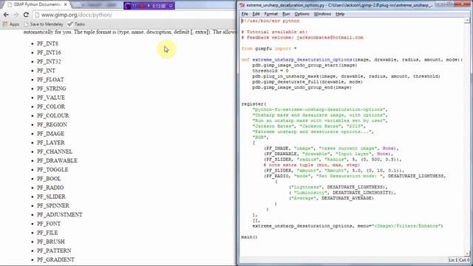Screen dimensions: 473x266
Task: Click PF_LAYER in the list
Action: 51,143
